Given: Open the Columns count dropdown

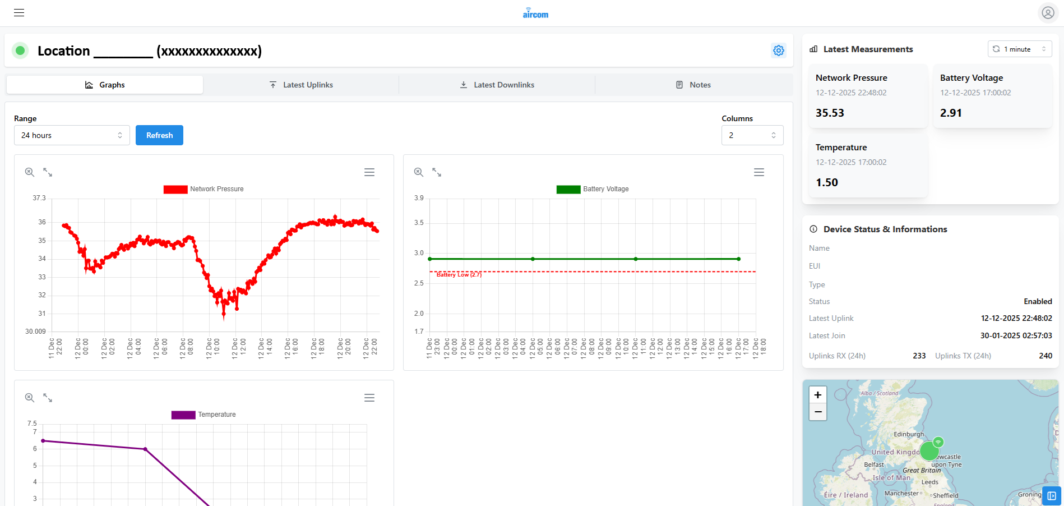Looking at the screenshot, I should [x=752, y=135].
